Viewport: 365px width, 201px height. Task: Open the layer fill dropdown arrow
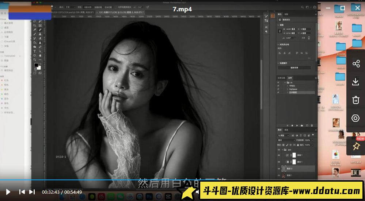(312, 145)
